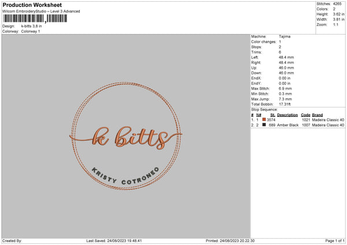Click the Stitches value 4265
The height and width of the screenshot is (245, 347).
coord(337,4)
